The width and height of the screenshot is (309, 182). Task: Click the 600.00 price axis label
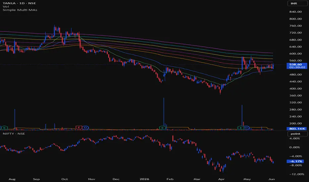pos(295,54)
